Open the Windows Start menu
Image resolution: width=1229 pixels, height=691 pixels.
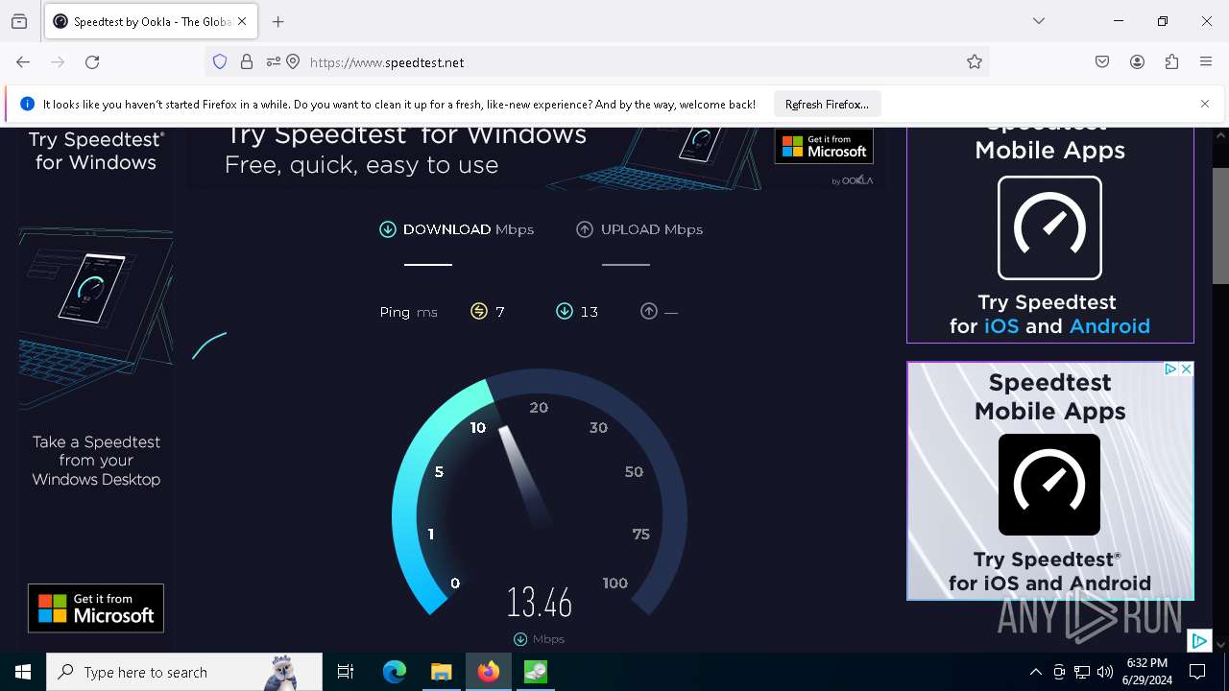23,673
